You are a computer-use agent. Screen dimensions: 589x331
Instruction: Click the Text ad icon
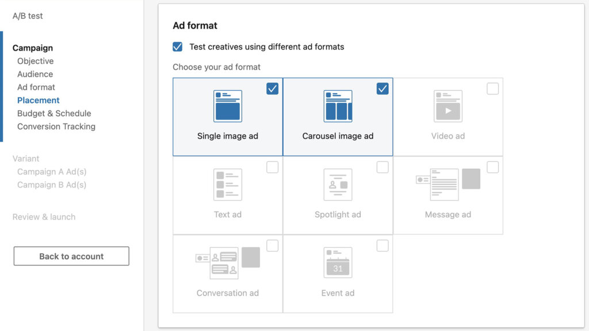click(227, 184)
